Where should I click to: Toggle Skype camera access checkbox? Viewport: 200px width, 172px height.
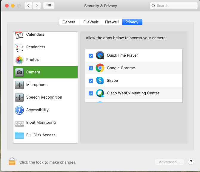point(91,81)
